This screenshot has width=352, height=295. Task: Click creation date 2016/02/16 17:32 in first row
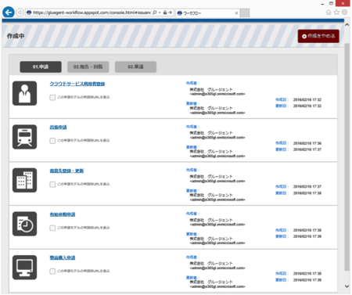click(x=307, y=99)
